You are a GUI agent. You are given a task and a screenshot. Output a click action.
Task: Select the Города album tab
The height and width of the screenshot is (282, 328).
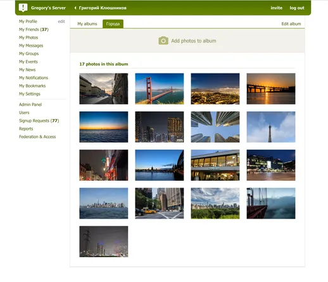click(x=113, y=24)
